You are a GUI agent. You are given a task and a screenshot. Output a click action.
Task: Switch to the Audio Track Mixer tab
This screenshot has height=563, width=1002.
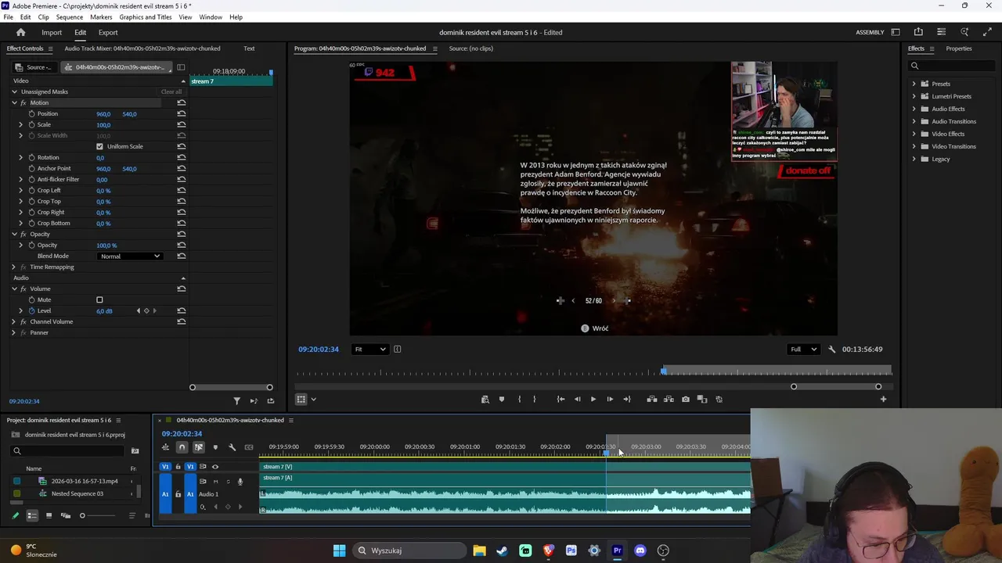pyautogui.click(x=142, y=48)
